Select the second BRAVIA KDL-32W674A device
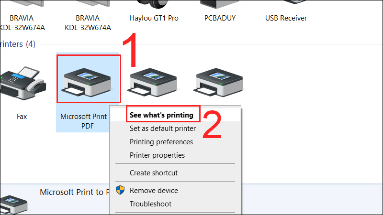Screen dimensions: 383x215 88,22
